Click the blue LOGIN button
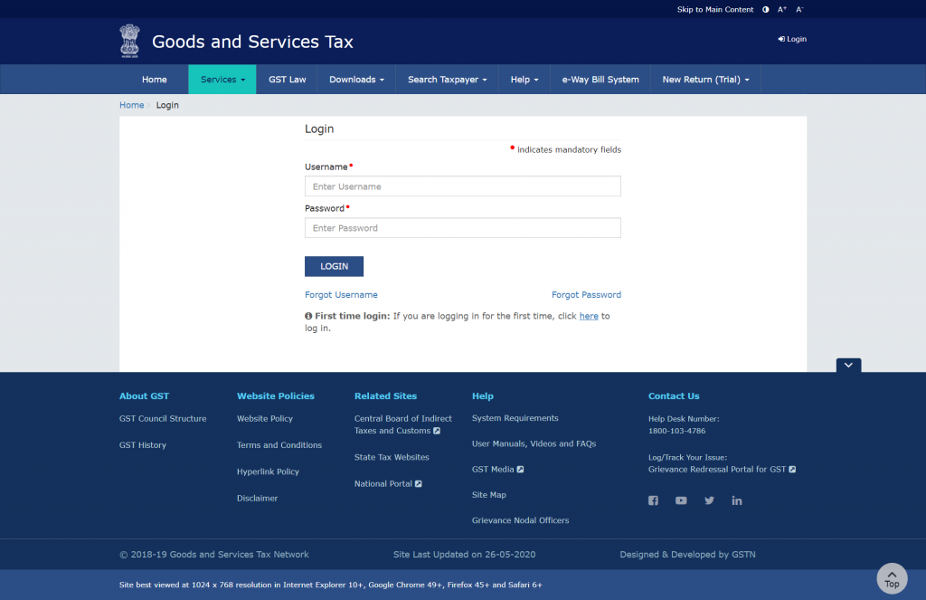The image size is (926, 600). pos(335,267)
